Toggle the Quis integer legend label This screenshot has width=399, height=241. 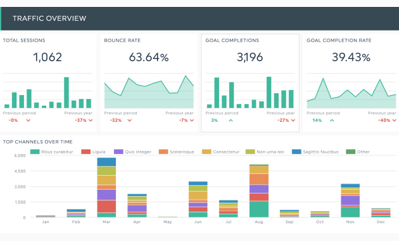[x=138, y=152]
